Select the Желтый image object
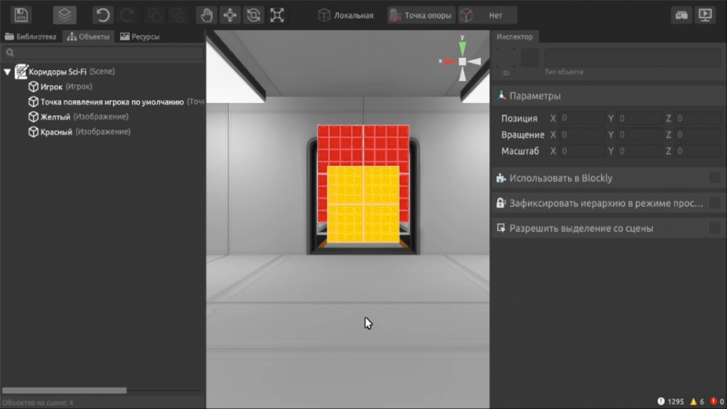Image resolution: width=727 pixels, height=409 pixels. pos(55,117)
